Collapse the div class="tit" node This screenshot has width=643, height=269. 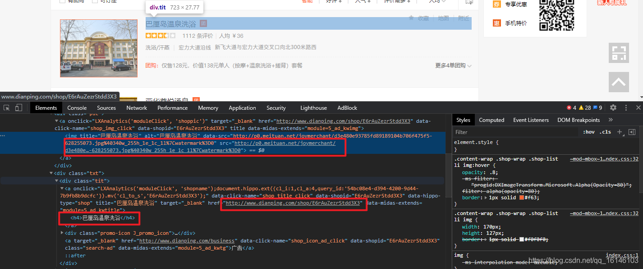[56, 181]
